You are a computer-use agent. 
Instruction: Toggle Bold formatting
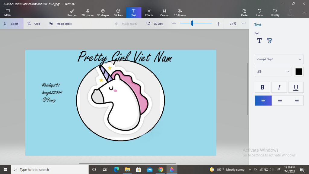click(x=262, y=87)
